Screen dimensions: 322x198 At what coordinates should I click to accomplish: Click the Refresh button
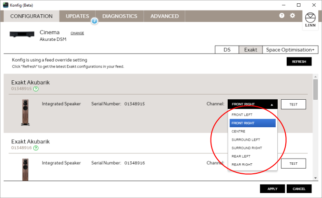coord(299,61)
